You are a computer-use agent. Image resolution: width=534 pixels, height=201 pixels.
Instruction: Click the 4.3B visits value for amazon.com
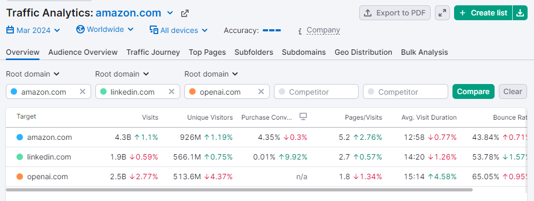[x=123, y=137]
